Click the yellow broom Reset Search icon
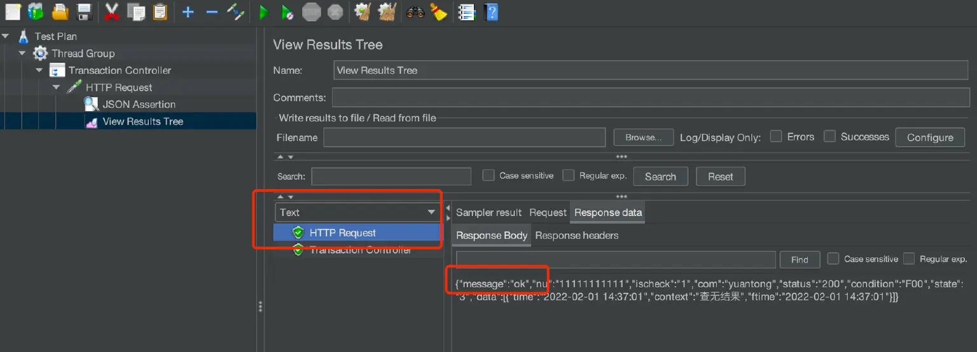 439,11
